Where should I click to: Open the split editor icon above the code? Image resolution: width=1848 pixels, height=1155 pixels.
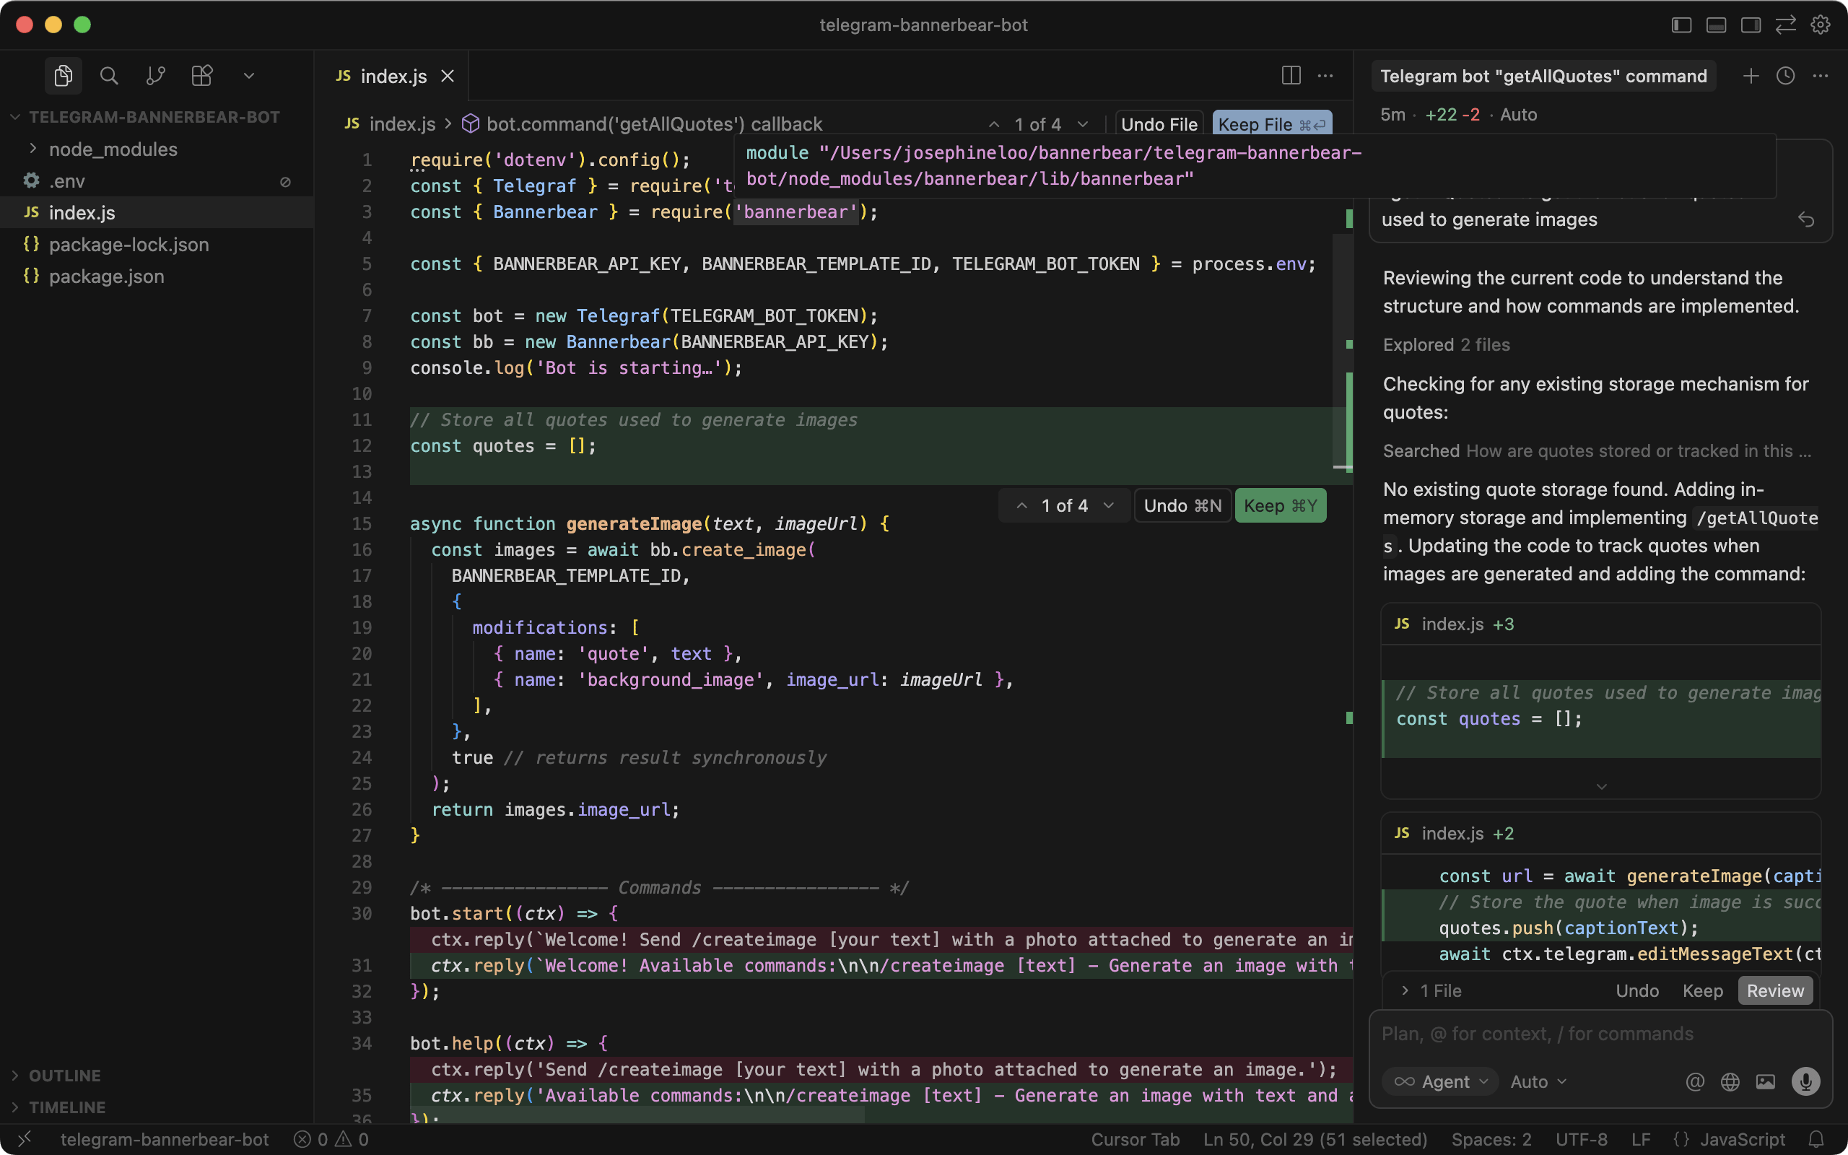[x=1291, y=76]
